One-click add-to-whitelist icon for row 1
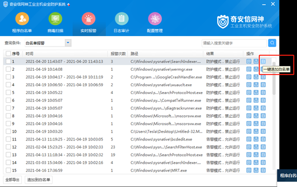Viewport: 297px width, 187px height. [x=263, y=61]
